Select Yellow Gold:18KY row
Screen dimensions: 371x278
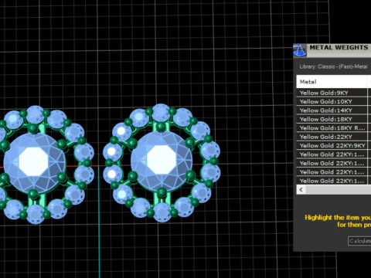[332, 119]
